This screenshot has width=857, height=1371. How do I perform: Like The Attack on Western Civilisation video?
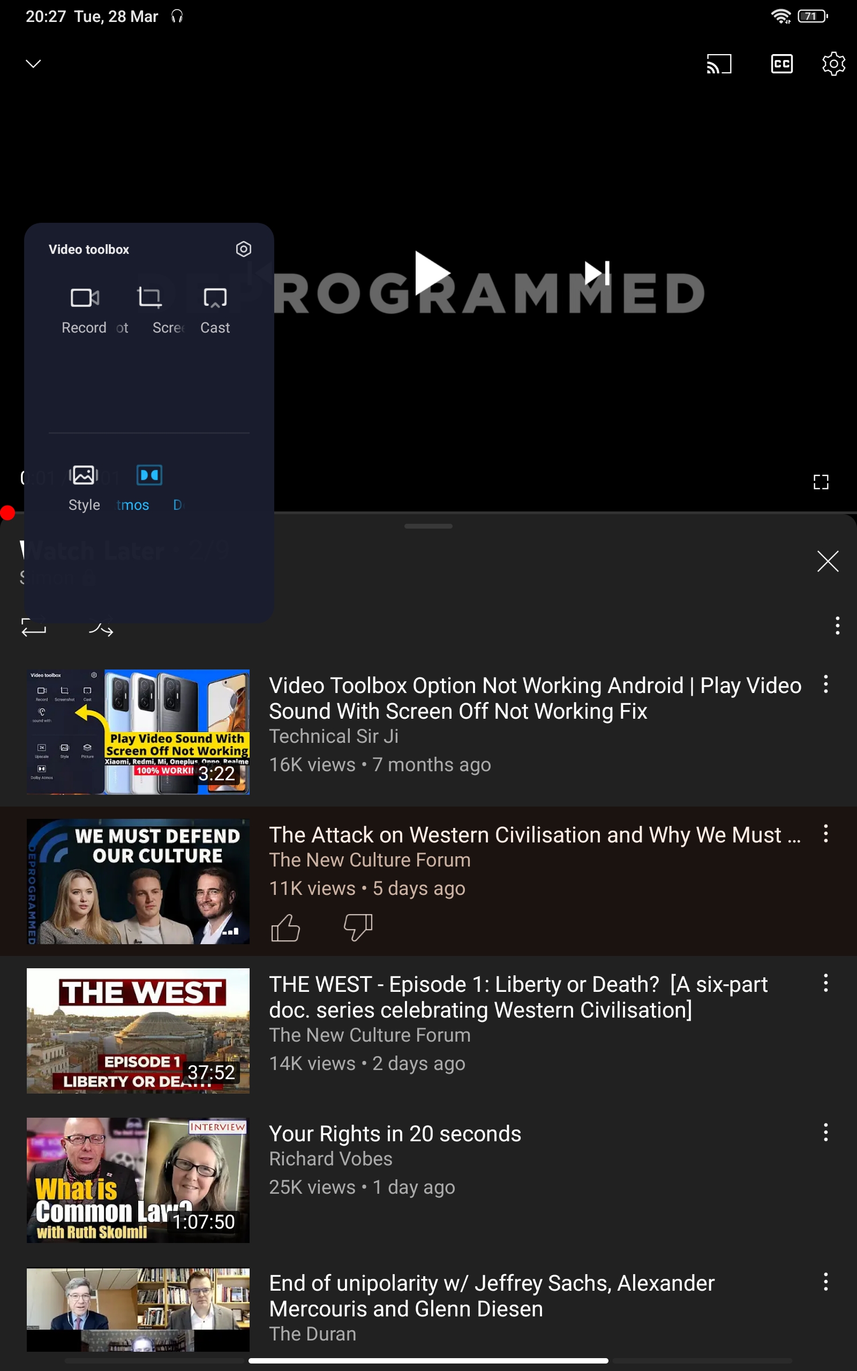[285, 928]
